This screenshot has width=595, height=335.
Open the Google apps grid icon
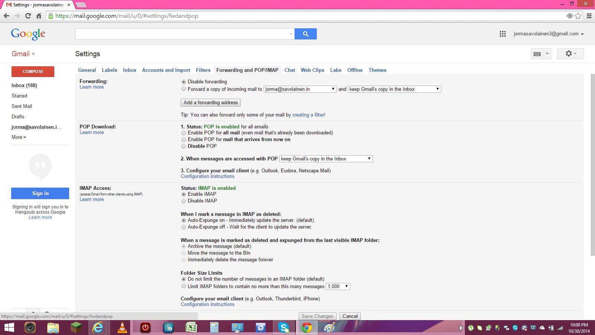[502, 34]
